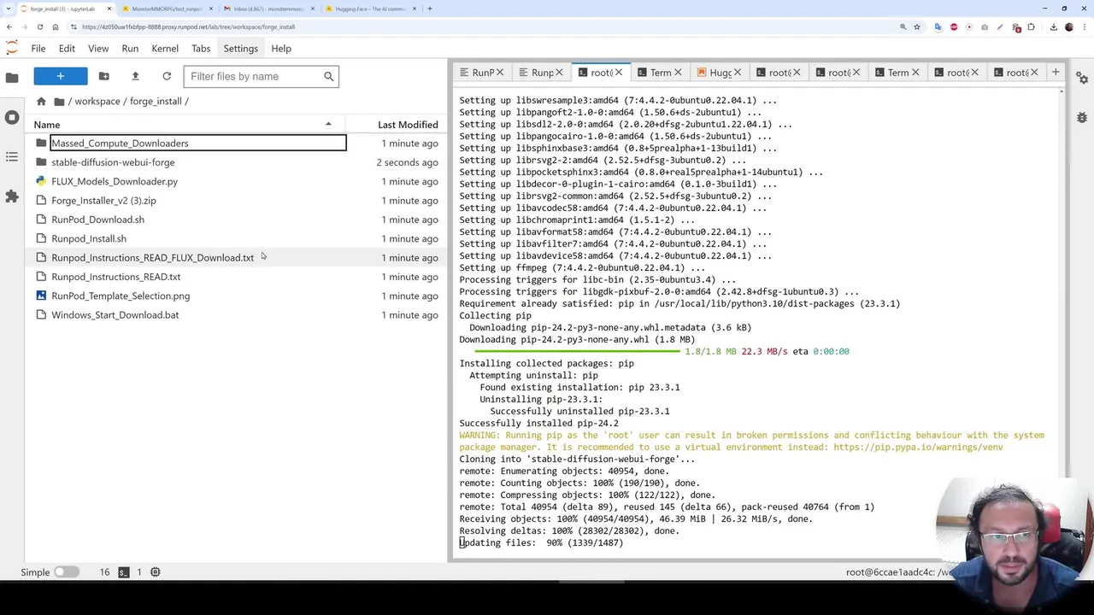
Task: Open the Run menu
Action: (130, 49)
